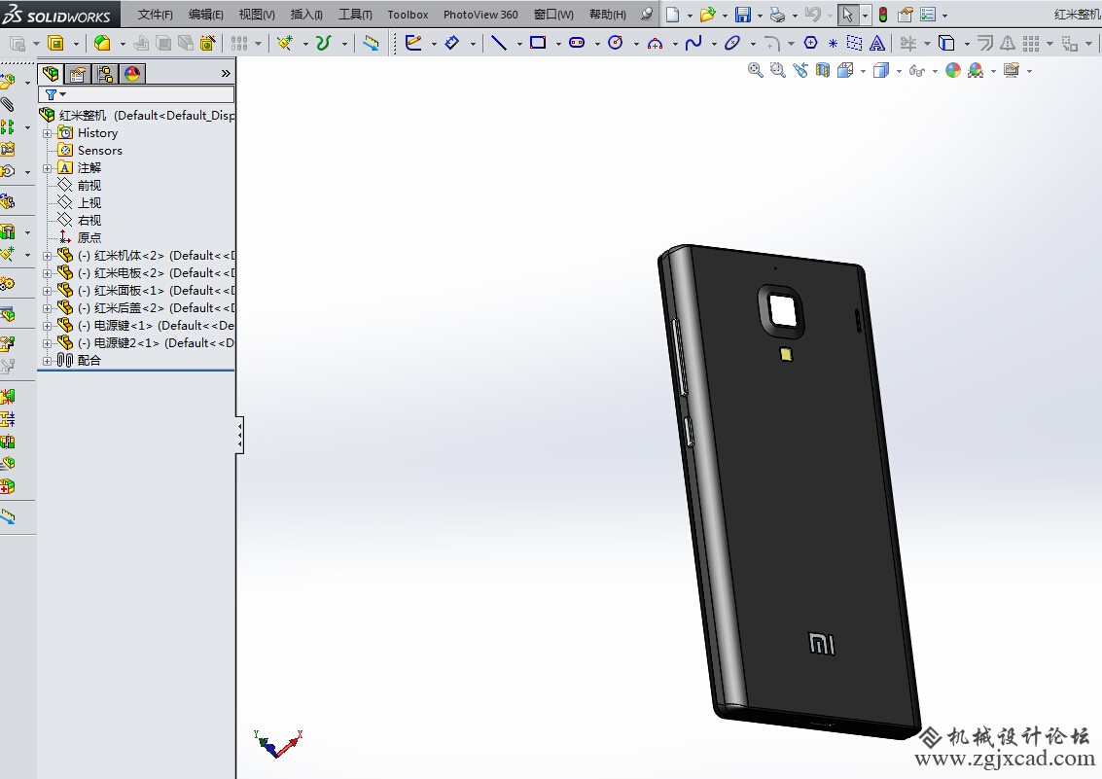Click the Section View icon
The height and width of the screenshot is (779, 1102).
[x=822, y=70]
